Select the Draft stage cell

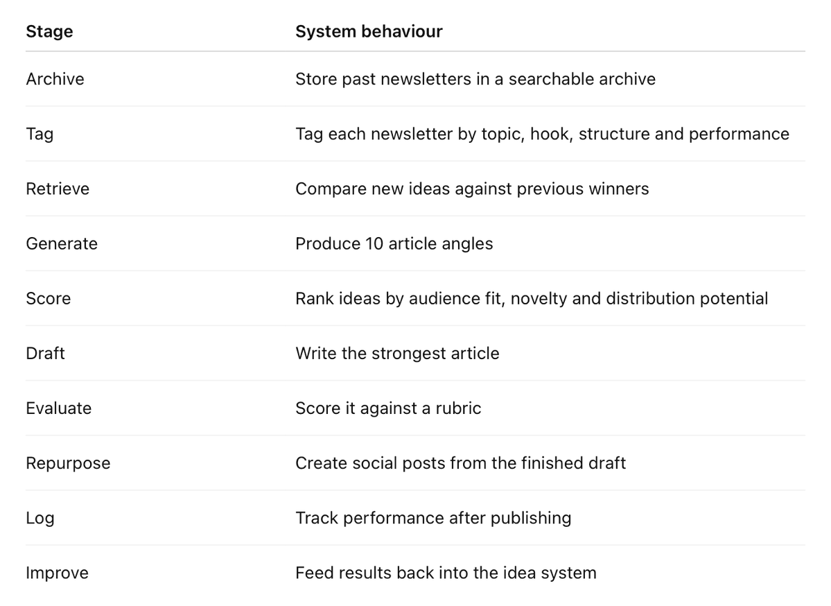tap(46, 353)
